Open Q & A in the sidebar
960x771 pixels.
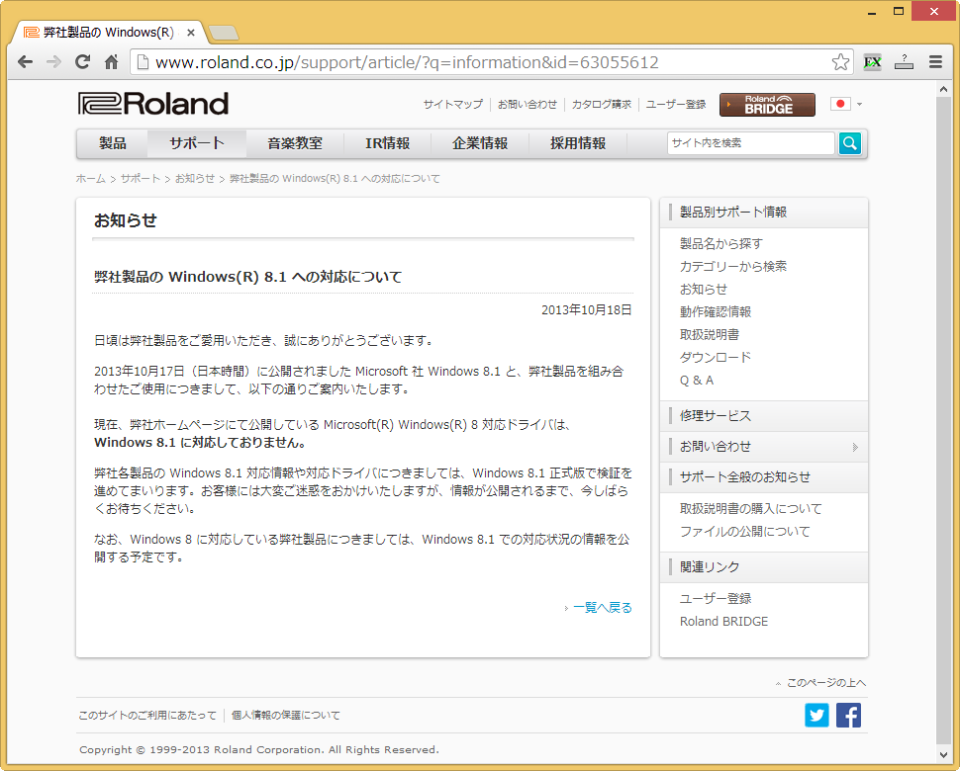pyautogui.click(x=697, y=380)
